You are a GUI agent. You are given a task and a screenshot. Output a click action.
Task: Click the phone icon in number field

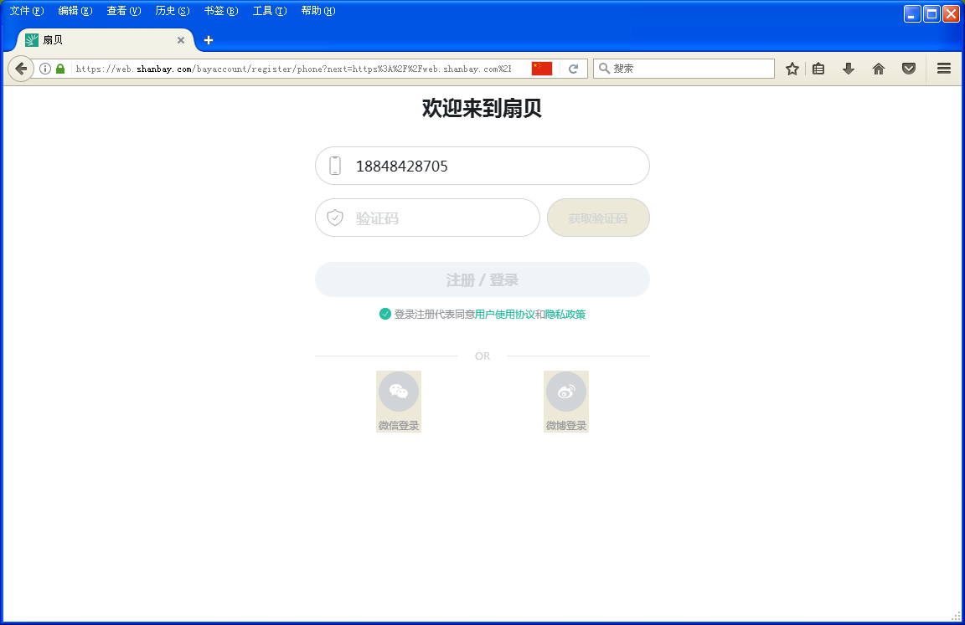[335, 166]
